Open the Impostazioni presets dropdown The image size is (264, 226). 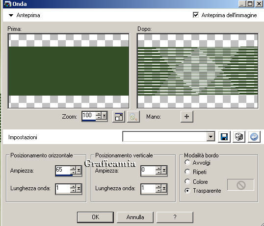click(211, 137)
